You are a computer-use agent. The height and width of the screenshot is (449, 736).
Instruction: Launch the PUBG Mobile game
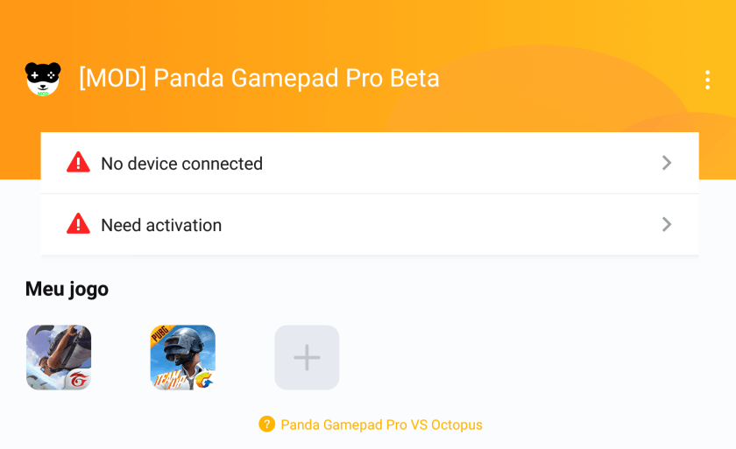(182, 357)
